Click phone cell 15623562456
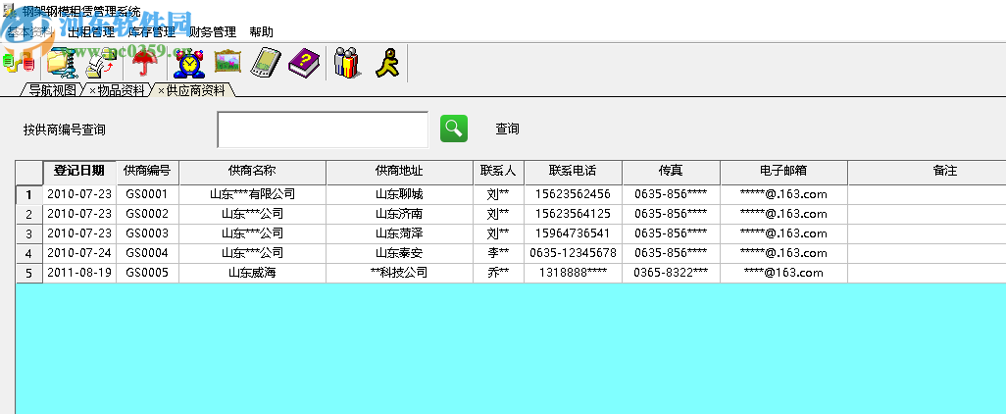Image resolution: width=1006 pixels, height=414 pixels. 573,194
